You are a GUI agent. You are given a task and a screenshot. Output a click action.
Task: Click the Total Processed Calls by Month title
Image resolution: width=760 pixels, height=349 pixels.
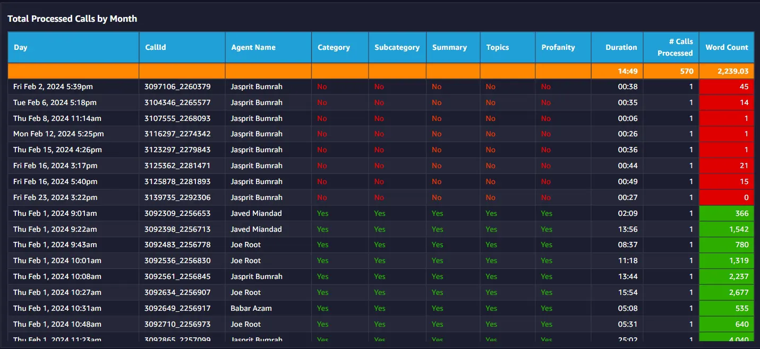(72, 19)
